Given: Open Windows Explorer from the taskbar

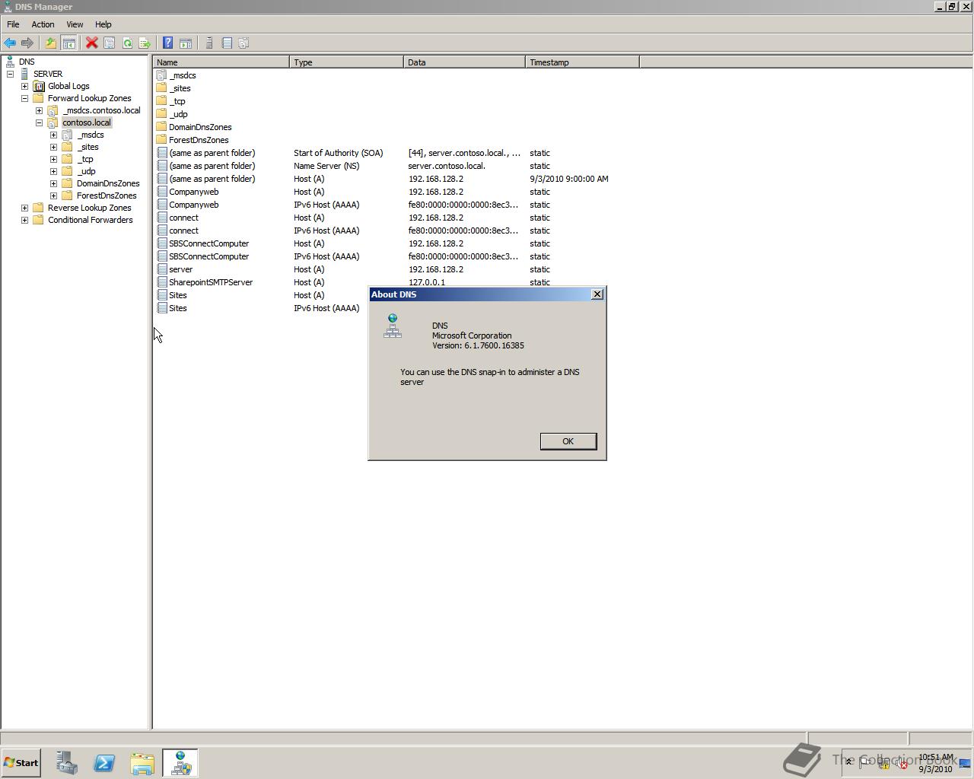Looking at the screenshot, I should point(142,763).
